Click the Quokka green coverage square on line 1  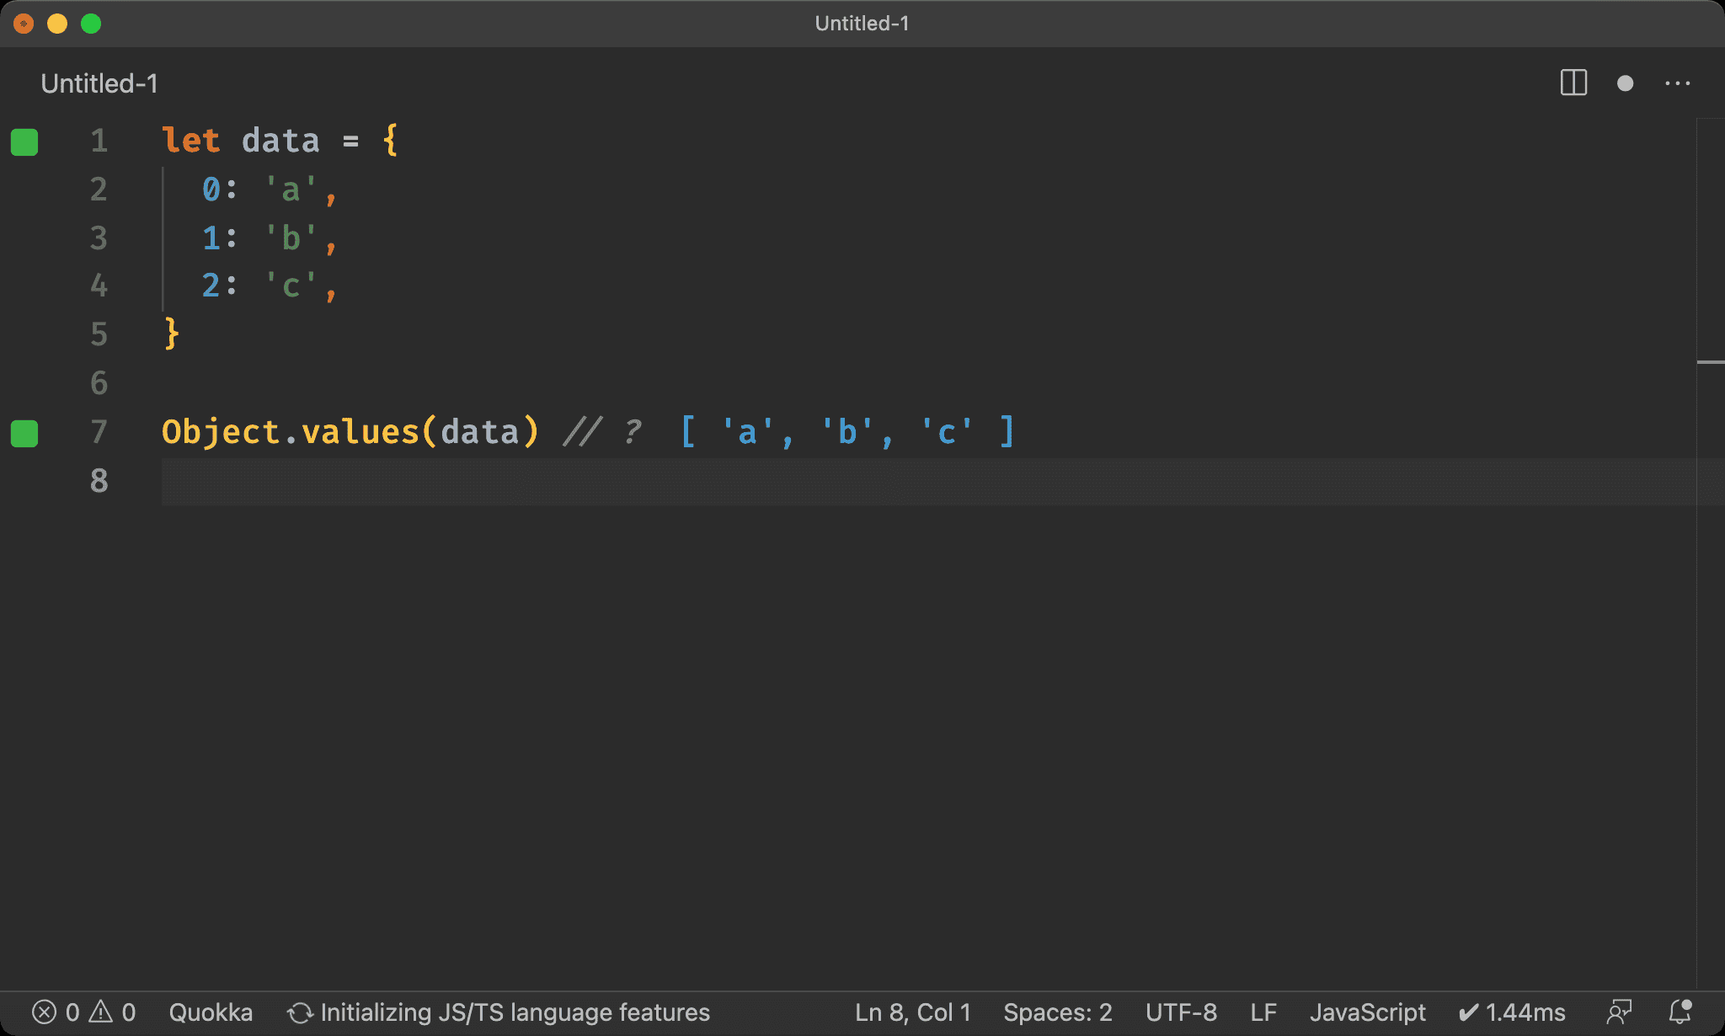click(24, 142)
